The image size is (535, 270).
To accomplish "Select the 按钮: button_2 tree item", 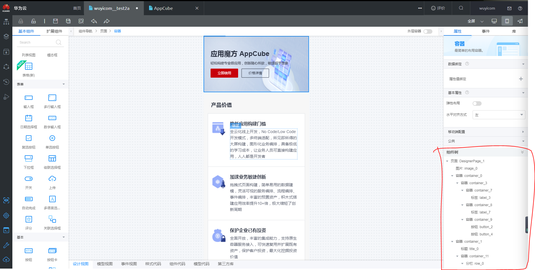I will pos(482,227).
